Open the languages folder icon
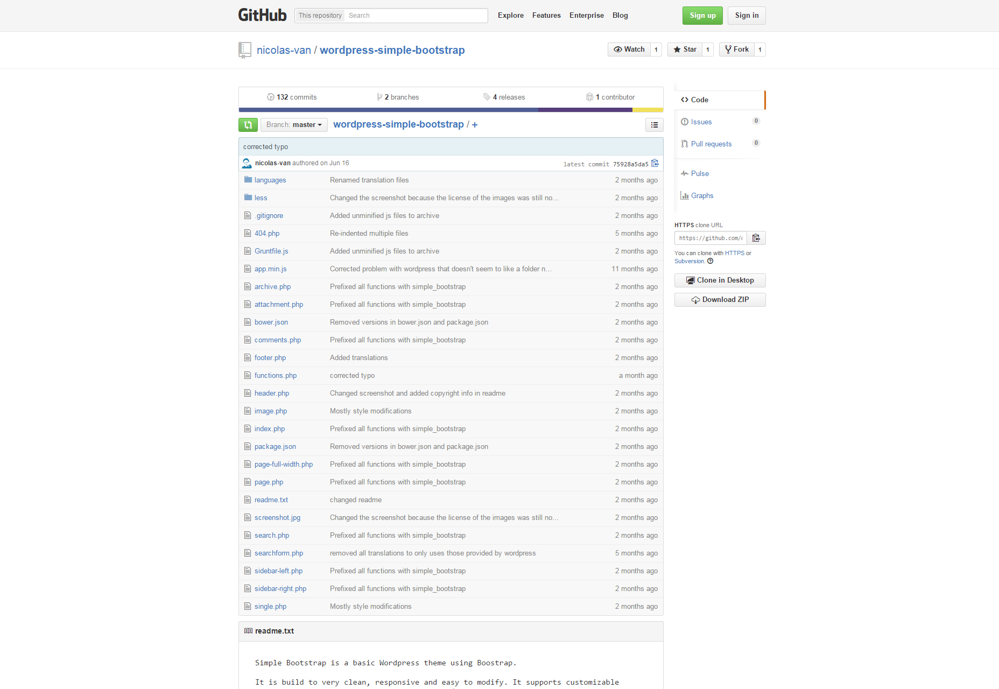 pos(248,180)
